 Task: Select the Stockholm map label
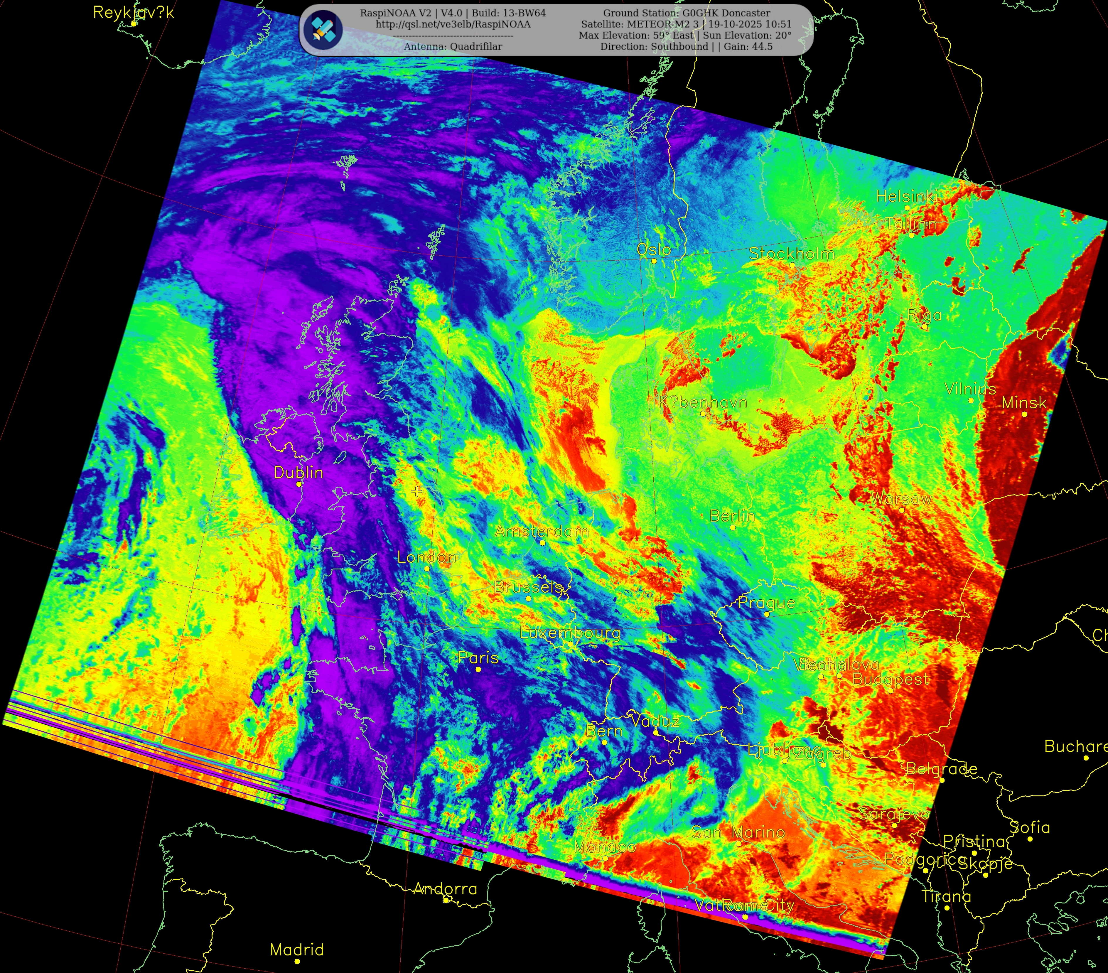791,253
